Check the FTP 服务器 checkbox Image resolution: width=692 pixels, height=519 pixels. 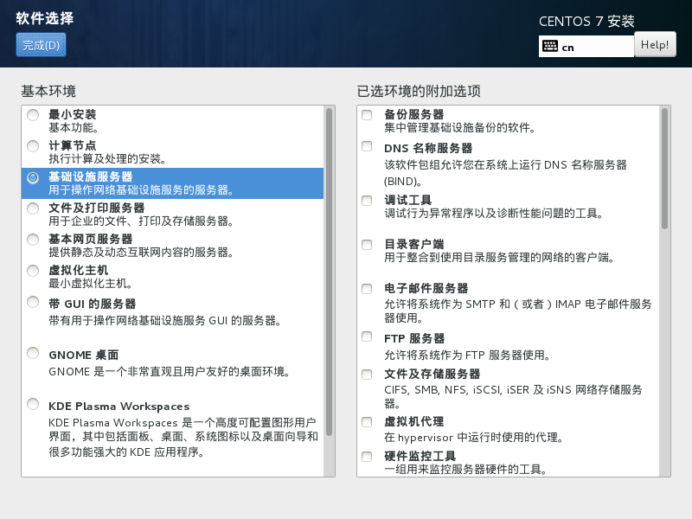(x=367, y=336)
